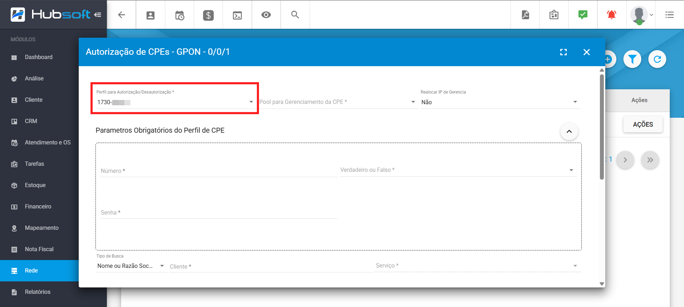Collapse sidebar using the Hubsoft arrow icon

(x=98, y=15)
